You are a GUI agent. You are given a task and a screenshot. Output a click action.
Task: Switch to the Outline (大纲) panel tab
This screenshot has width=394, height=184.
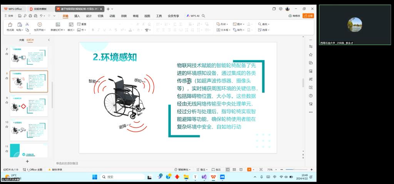pos(22,40)
